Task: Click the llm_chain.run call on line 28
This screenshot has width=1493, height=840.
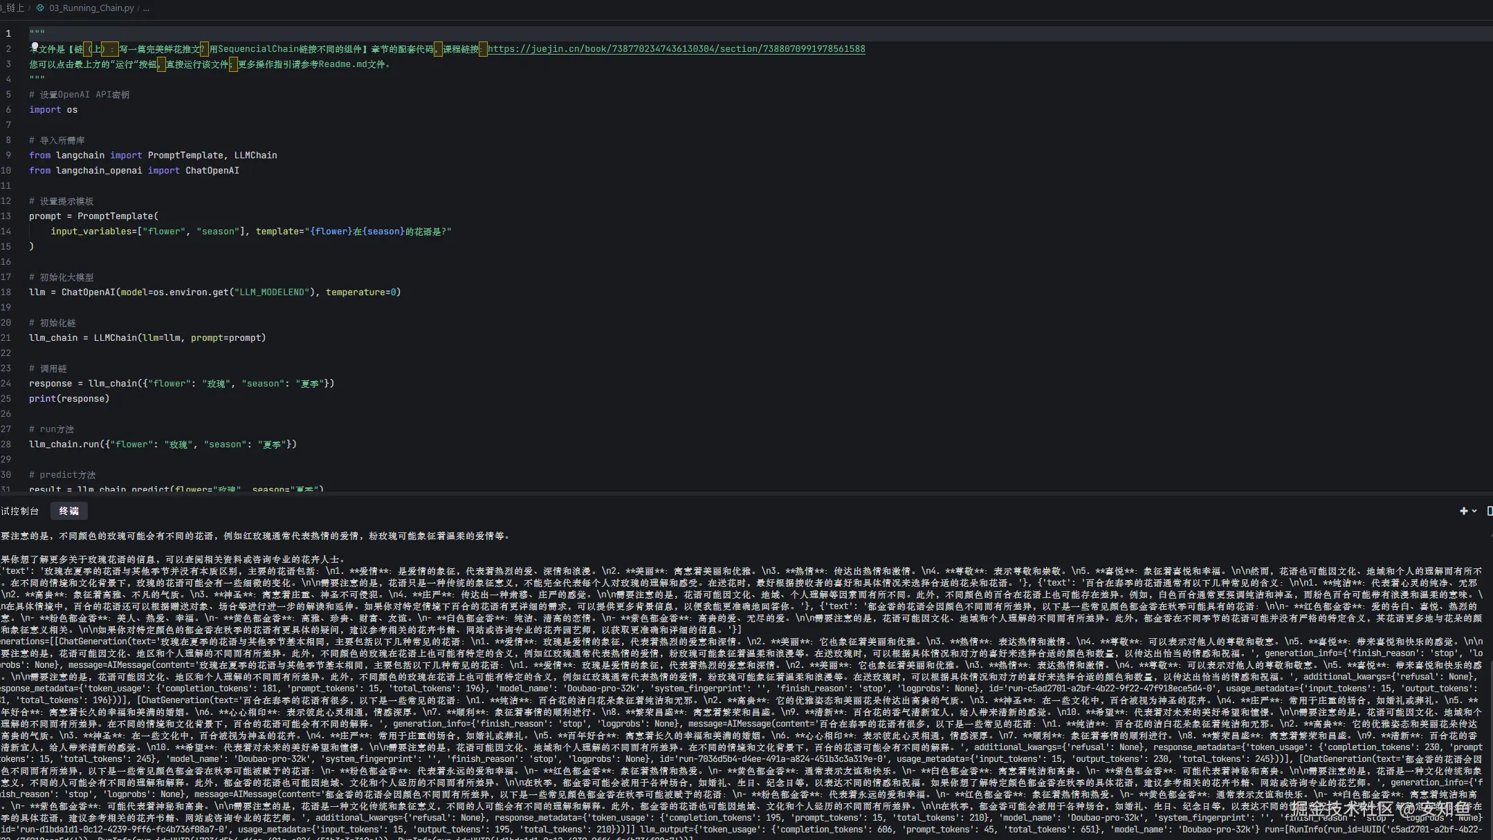Action: (64, 445)
